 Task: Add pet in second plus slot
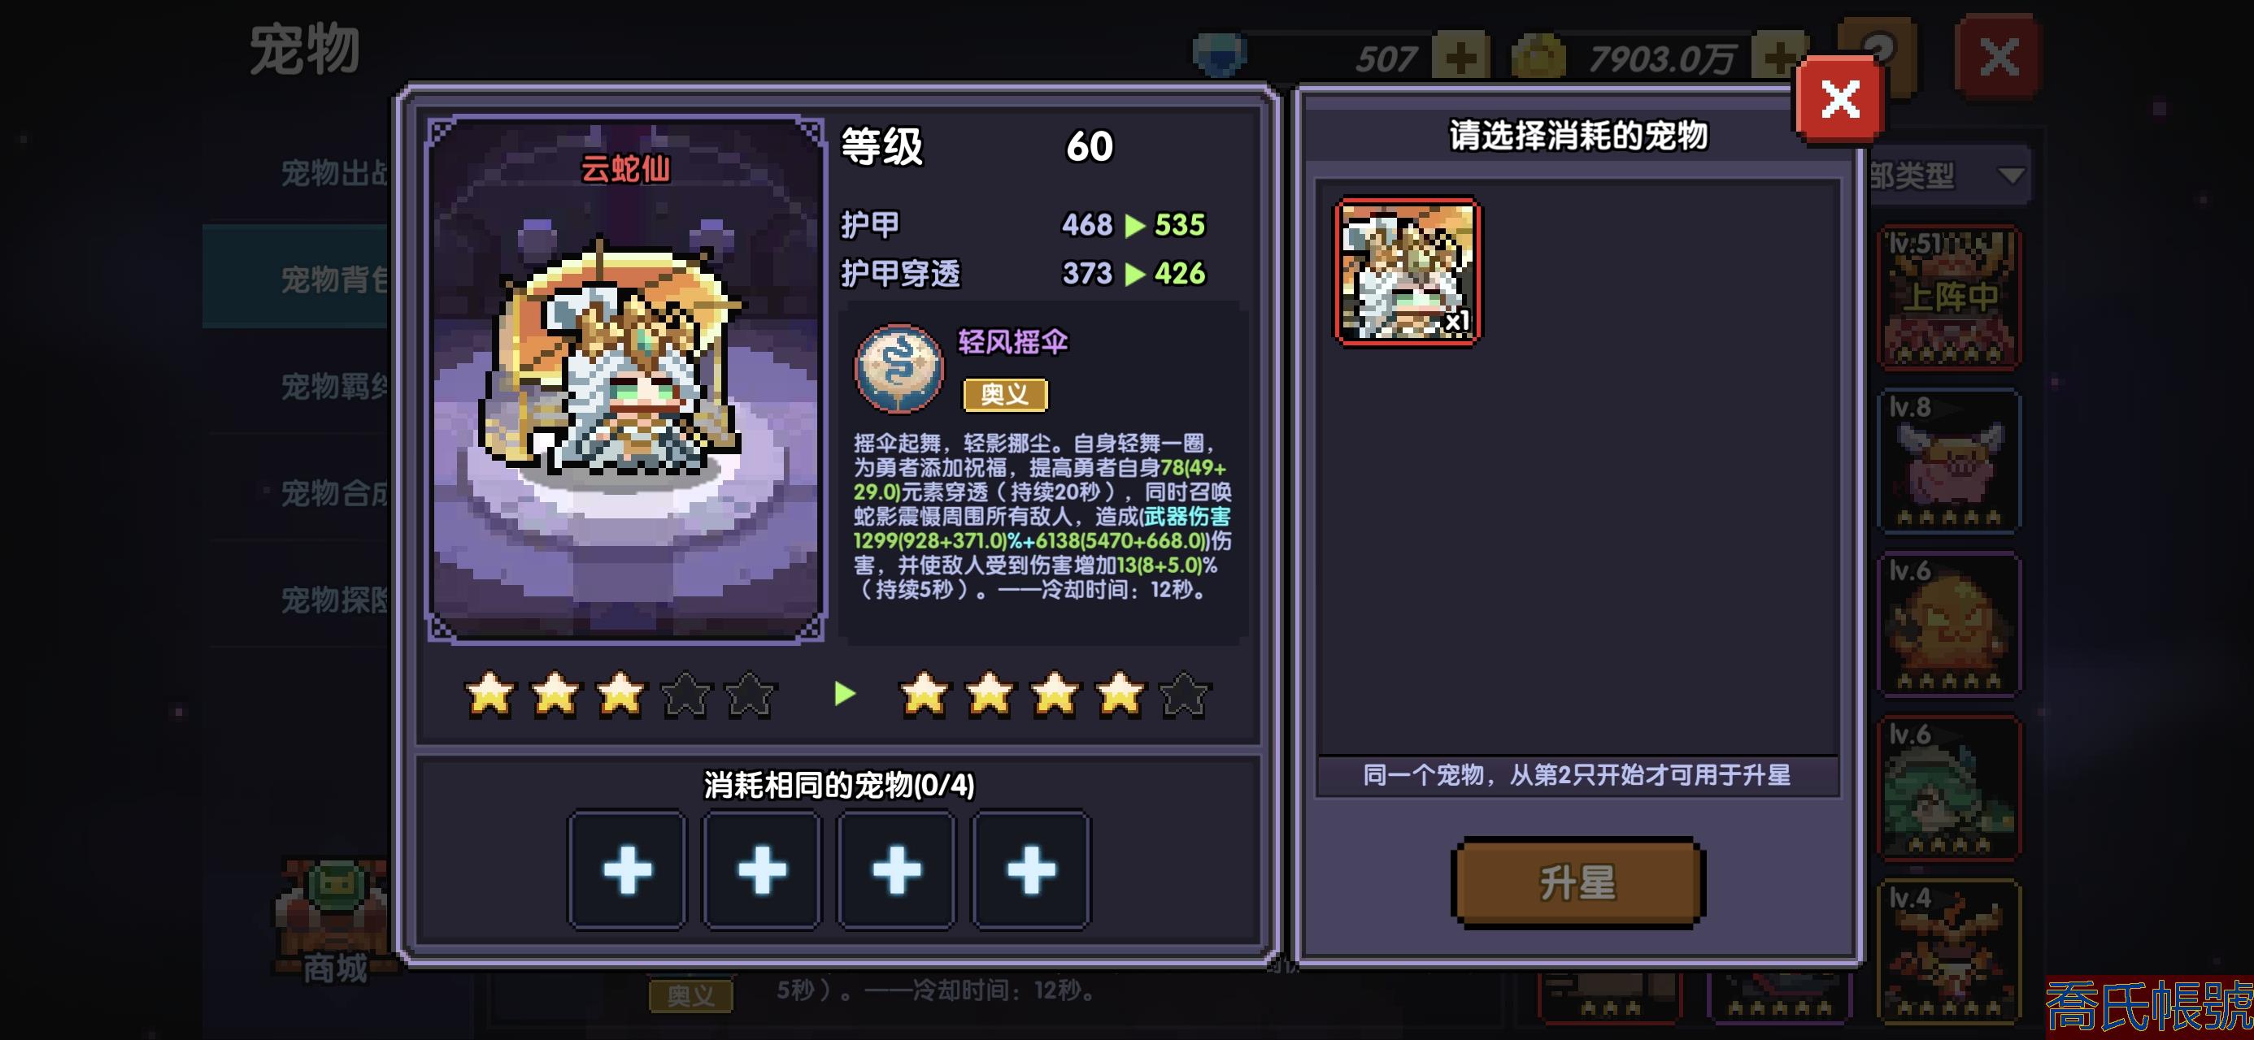[762, 869]
